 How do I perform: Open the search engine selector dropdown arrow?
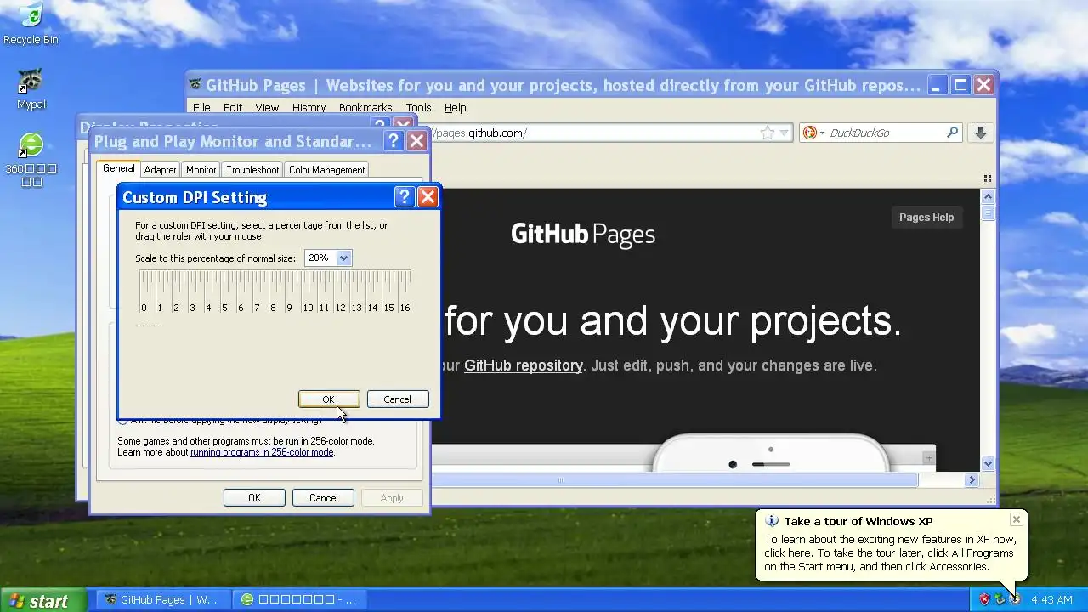point(822,133)
